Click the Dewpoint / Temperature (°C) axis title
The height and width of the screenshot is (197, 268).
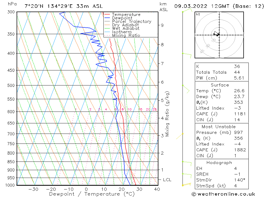(92, 194)
